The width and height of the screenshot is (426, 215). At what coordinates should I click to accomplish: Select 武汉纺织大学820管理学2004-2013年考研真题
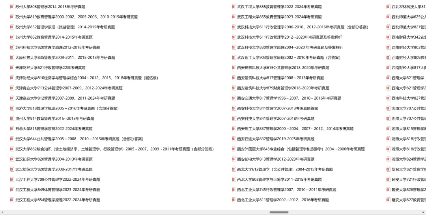click(x=54, y=159)
